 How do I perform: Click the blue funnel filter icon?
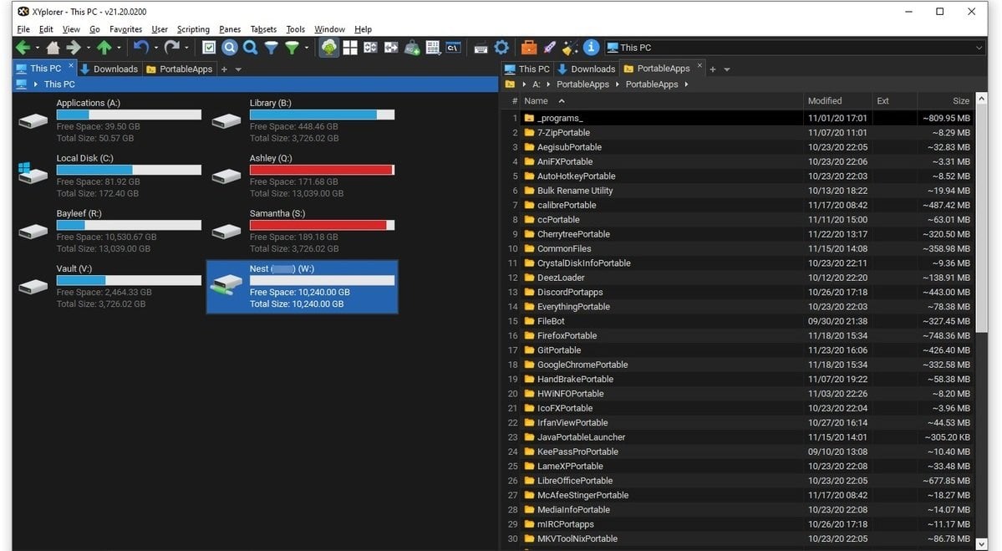tap(272, 48)
